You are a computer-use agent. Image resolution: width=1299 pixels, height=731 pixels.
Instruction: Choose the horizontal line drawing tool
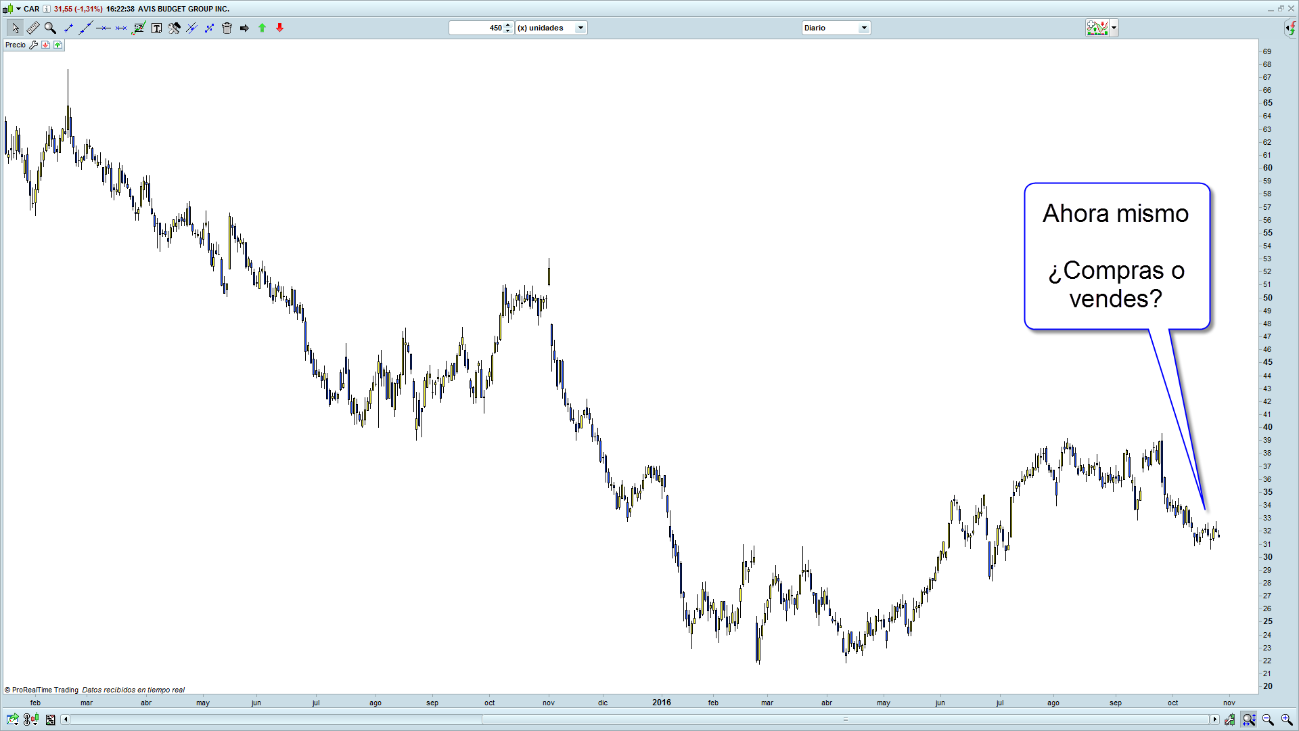104,28
